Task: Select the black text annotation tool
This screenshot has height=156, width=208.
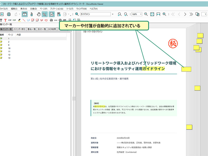Action: [1, 20]
